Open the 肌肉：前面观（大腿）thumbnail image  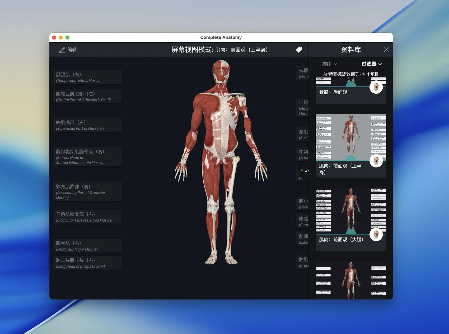[x=351, y=211]
